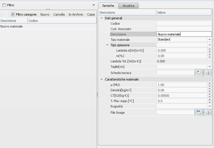Click the preview magnifier for File Image
The height and width of the screenshot is (148, 214).
pos(208,113)
